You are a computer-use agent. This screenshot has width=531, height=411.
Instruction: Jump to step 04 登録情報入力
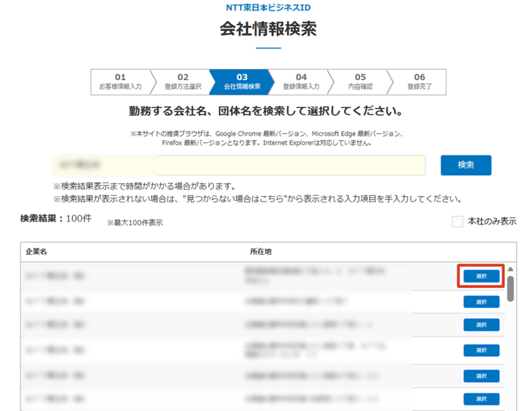coord(301,82)
